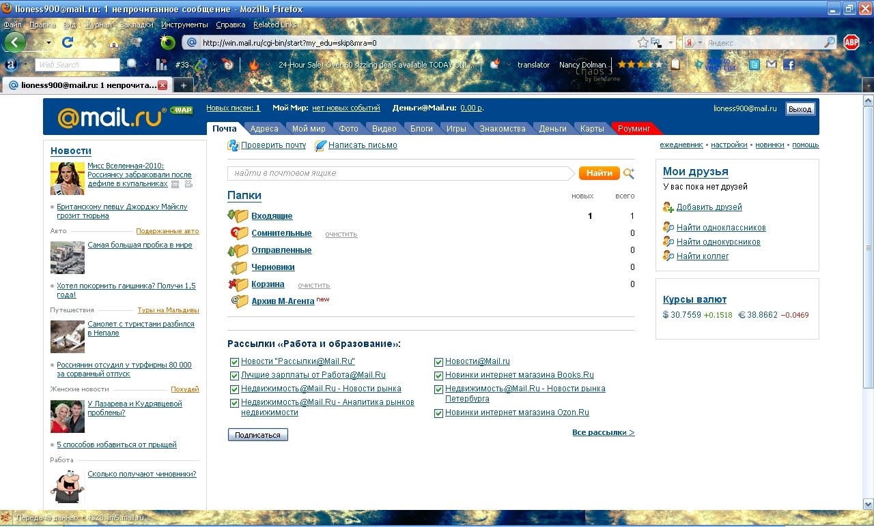Reload the page with the blue refresh icon
The height and width of the screenshot is (527, 874).
point(68,42)
